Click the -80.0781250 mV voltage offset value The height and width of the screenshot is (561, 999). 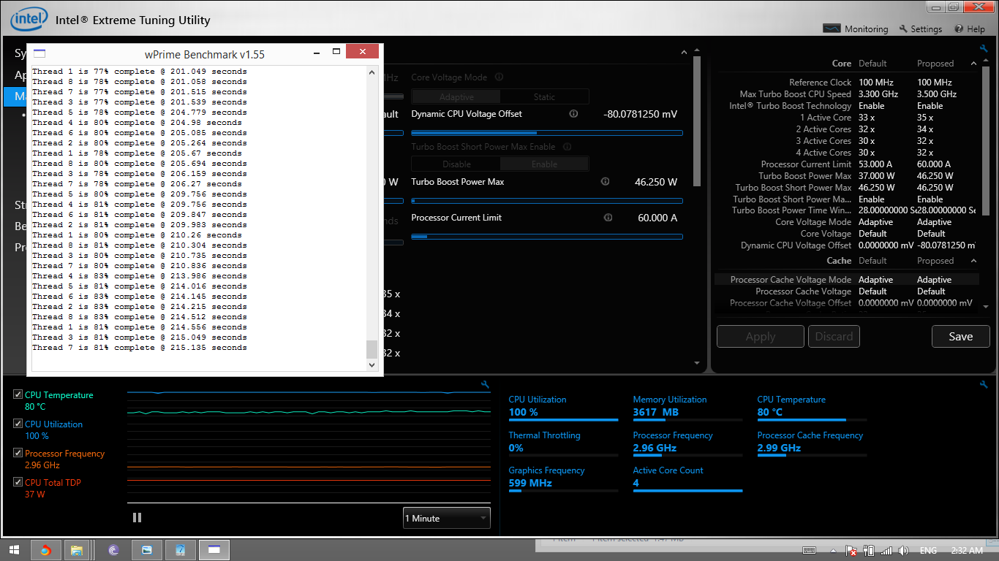click(x=640, y=115)
